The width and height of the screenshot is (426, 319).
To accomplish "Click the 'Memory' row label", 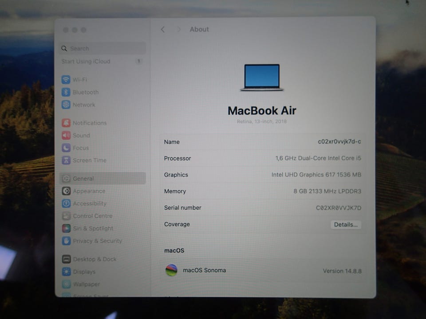I will click(x=175, y=191).
